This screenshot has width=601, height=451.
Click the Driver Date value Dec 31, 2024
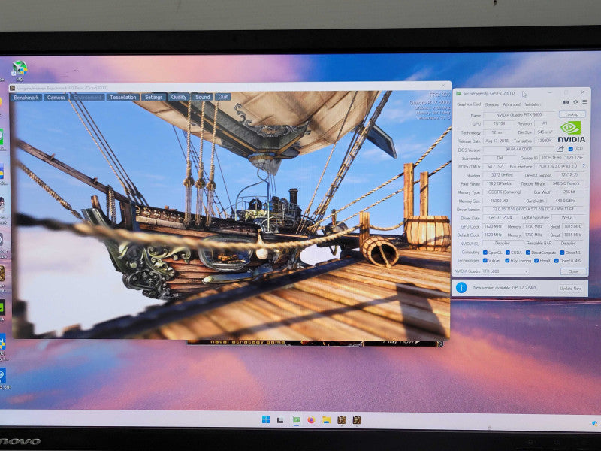pyautogui.click(x=500, y=217)
